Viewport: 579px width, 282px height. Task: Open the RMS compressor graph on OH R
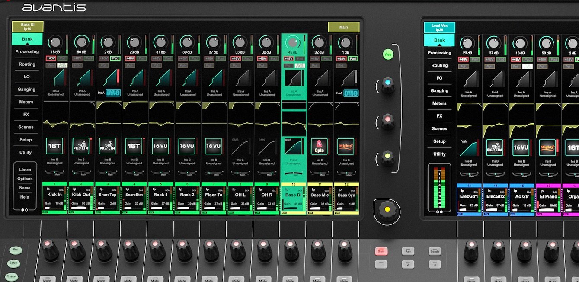click(266, 146)
